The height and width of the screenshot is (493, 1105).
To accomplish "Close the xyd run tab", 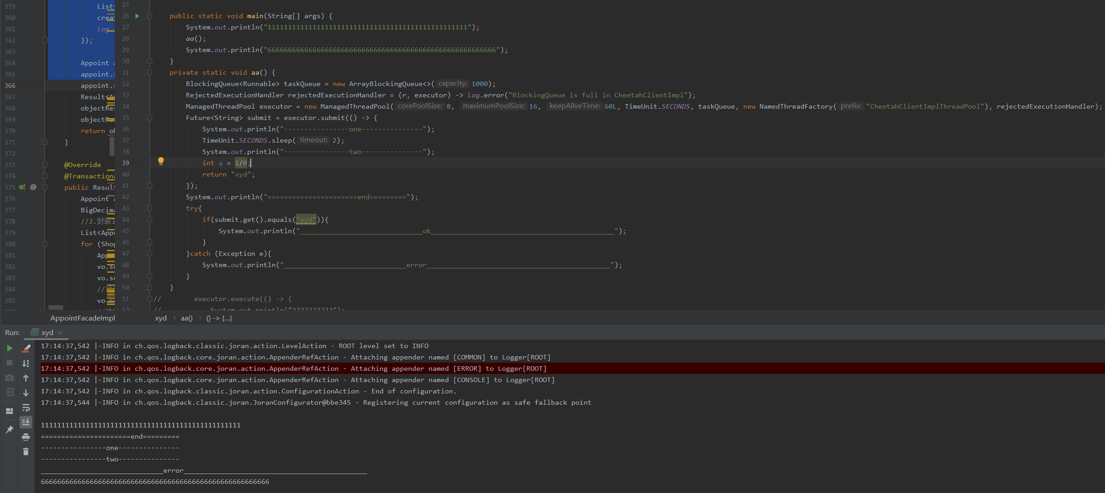I will 60,332.
